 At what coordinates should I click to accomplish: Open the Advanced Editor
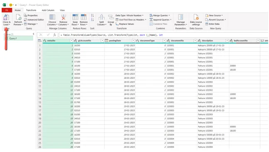(x=34, y=20)
